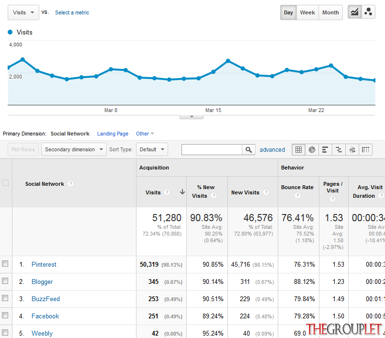
Task: Select the pivot table view icon
Action: [365, 149]
